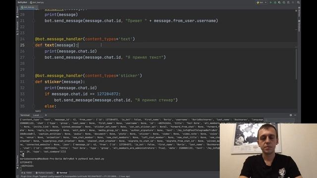
Task: Start debugging with the bug icon
Action: tap(275, 2)
